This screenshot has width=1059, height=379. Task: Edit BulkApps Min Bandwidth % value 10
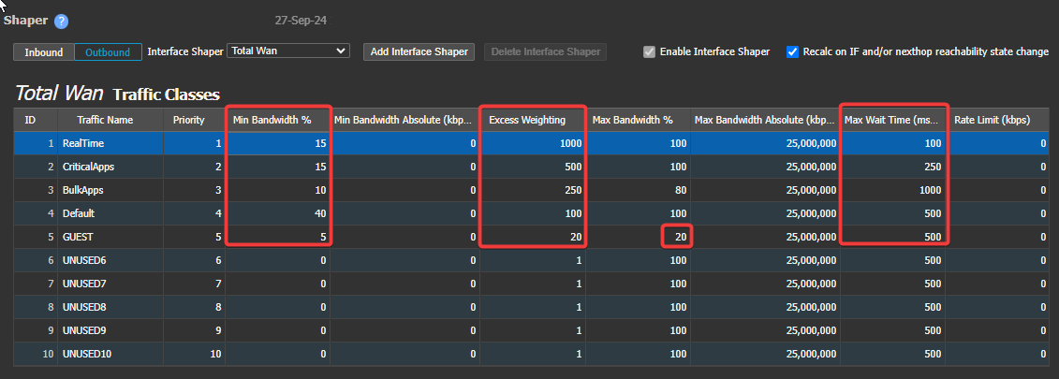click(277, 191)
